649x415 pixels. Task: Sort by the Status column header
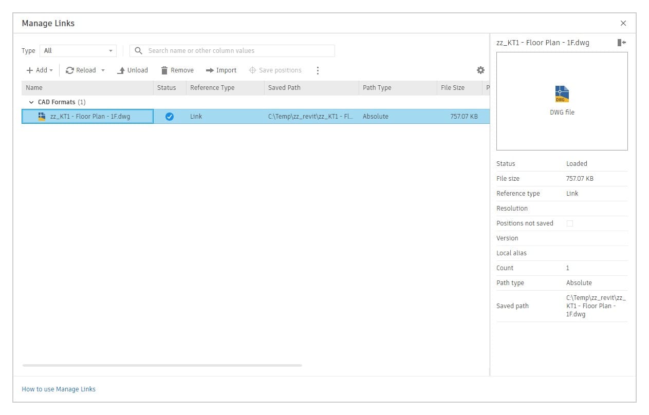(x=170, y=88)
